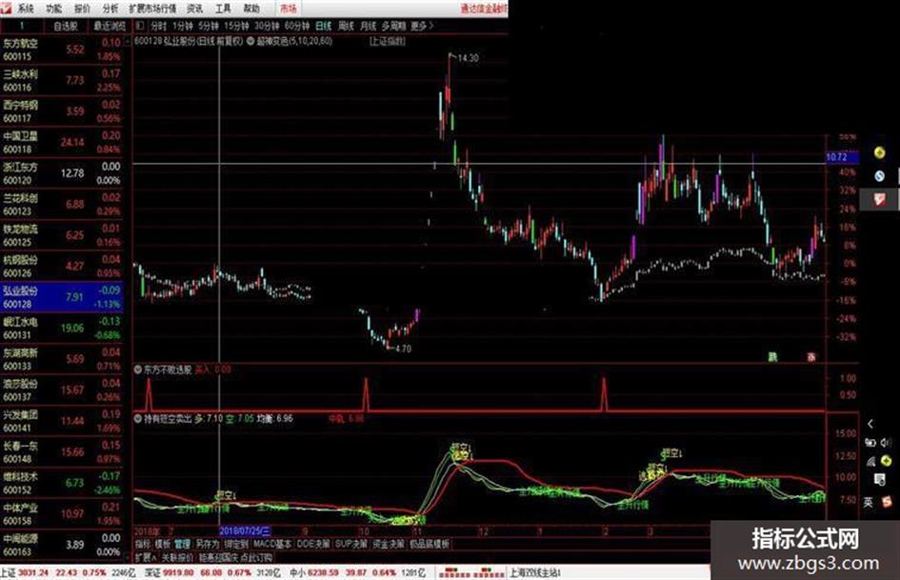Select the MACD基本 template tab
900x580 pixels.
coord(272,543)
